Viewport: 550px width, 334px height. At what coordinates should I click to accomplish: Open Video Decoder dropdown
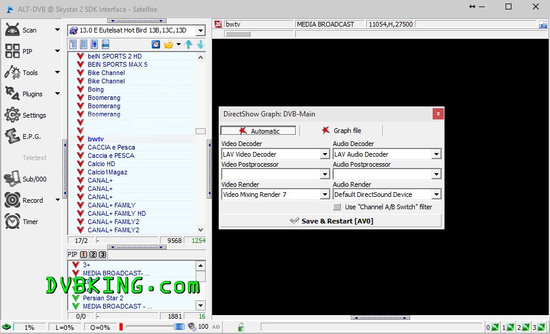pos(325,154)
